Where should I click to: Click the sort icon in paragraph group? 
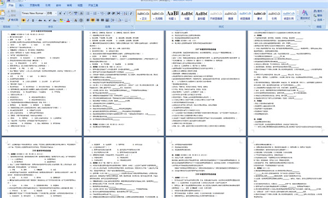coord(126,13)
